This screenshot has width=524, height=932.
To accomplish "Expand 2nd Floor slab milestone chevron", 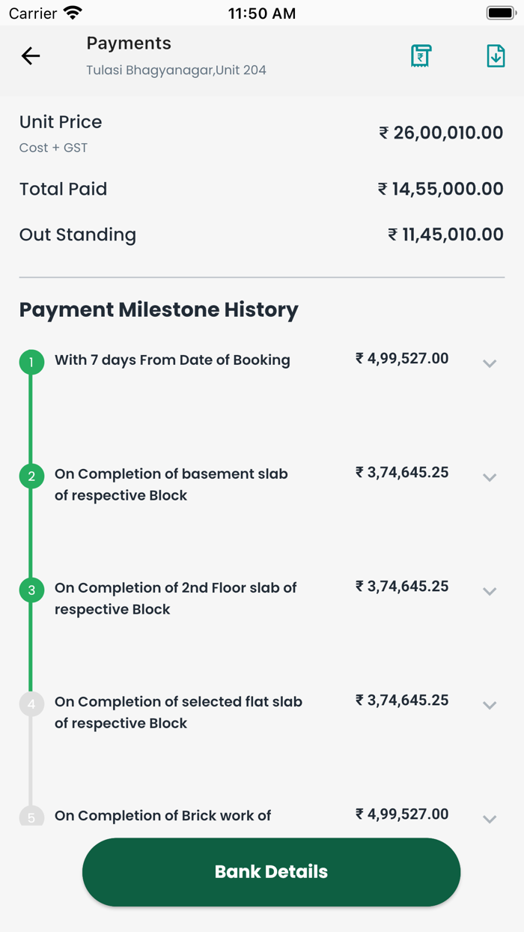I will pyautogui.click(x=490, y=591).
